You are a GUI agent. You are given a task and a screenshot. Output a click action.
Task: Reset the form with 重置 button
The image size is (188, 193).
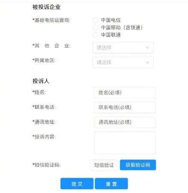[x=111, y=184]
